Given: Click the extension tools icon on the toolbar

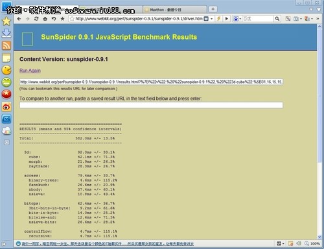Looking at the screenshot, I should coord(307,19).
